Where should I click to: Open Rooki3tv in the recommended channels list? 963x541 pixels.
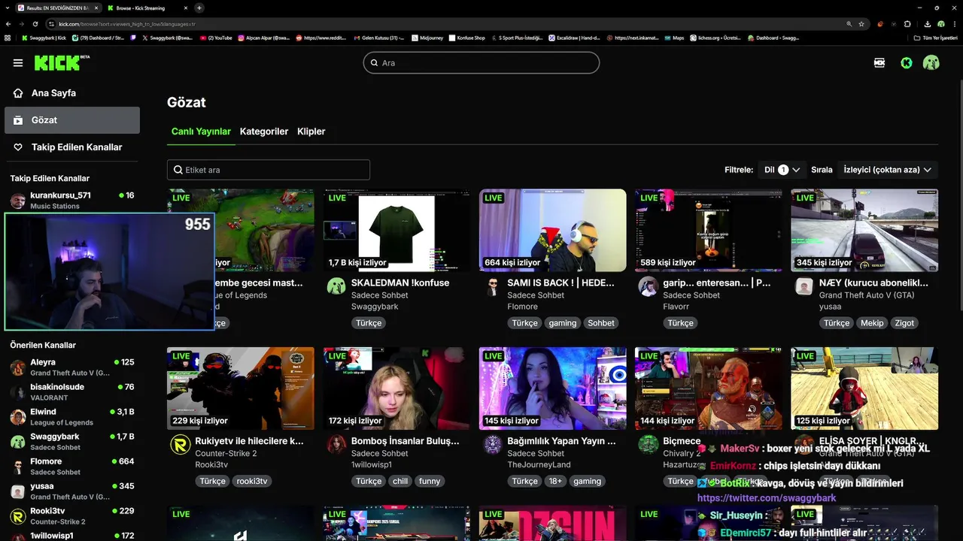[x=72, y=516]
